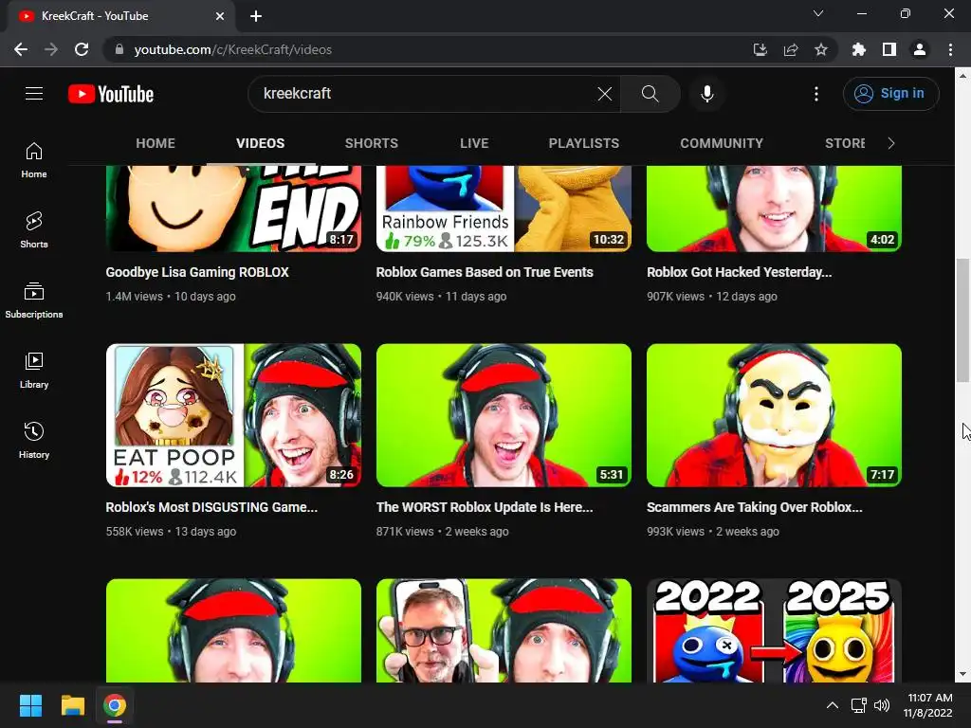Select the VIDEOS channel tab
The image size is (971, 728).
(260, 144)
